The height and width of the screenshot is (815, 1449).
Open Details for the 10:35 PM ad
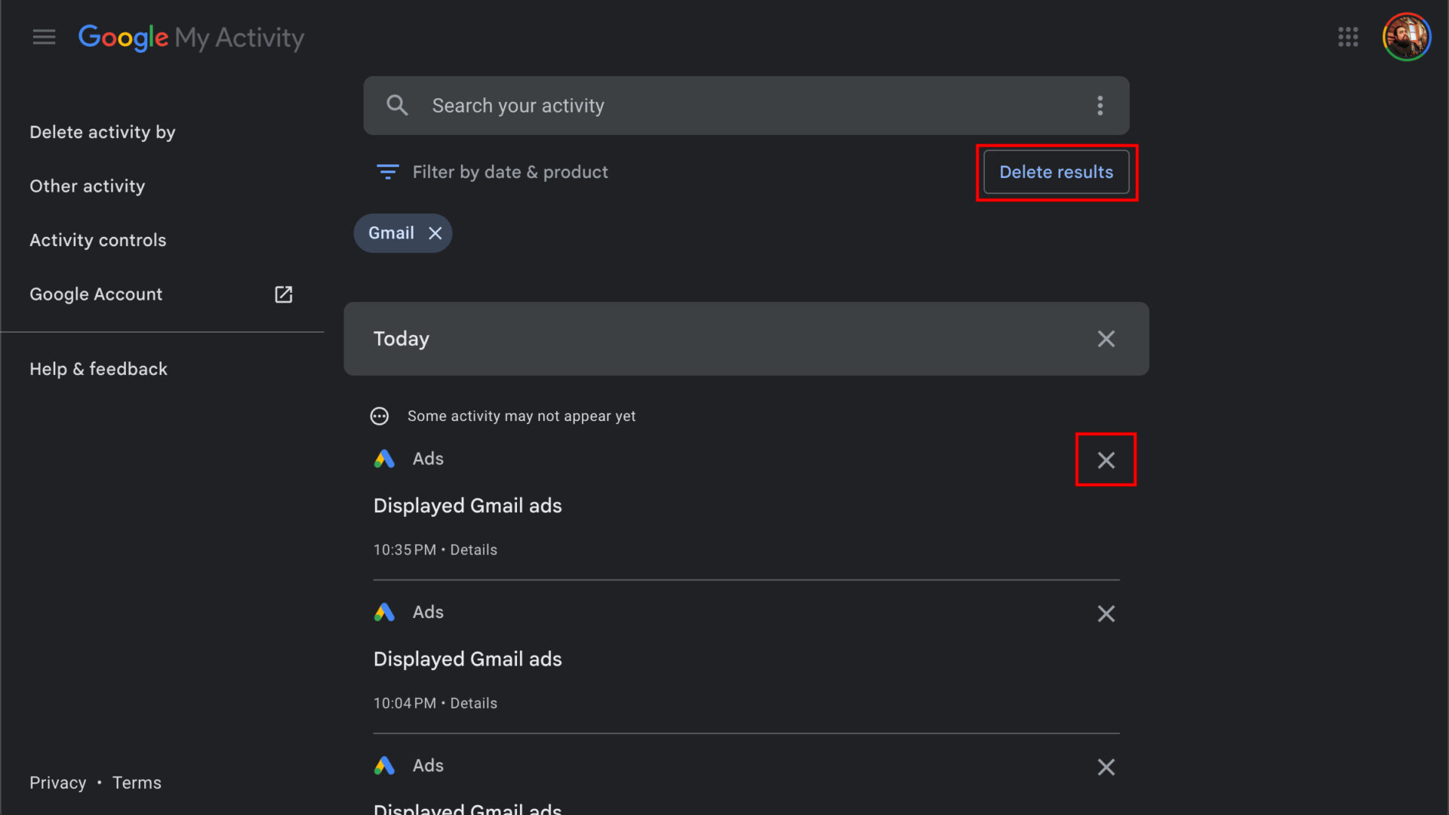click(473, 549)
